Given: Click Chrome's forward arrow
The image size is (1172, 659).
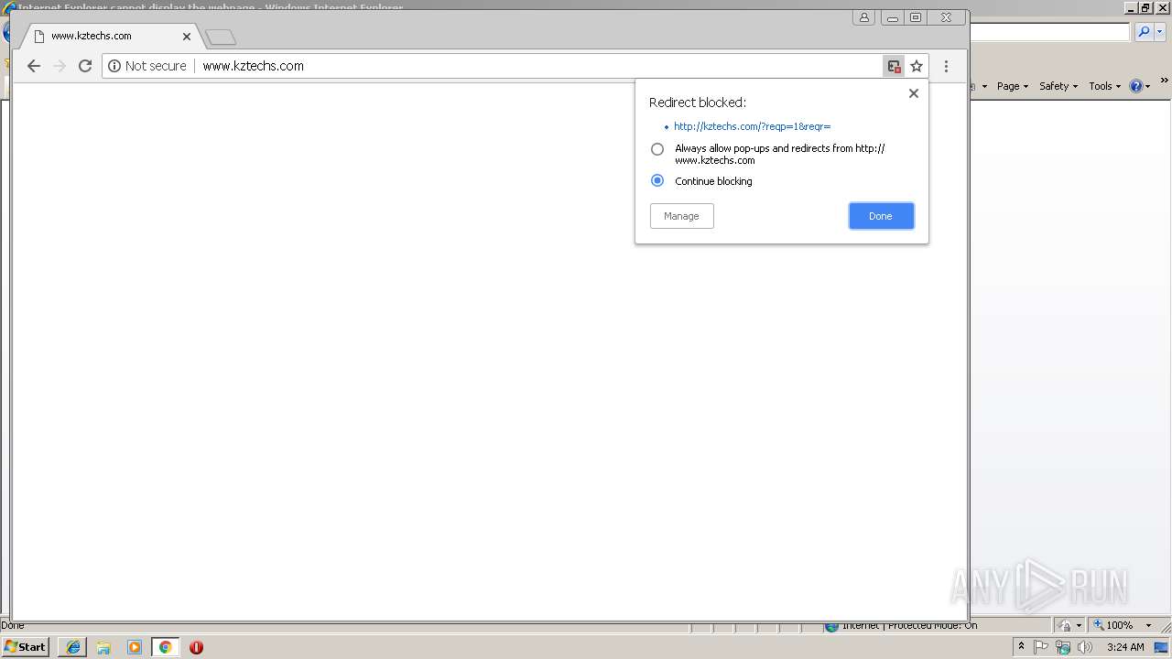Looking at the screenshot, I should coord(60,66).
